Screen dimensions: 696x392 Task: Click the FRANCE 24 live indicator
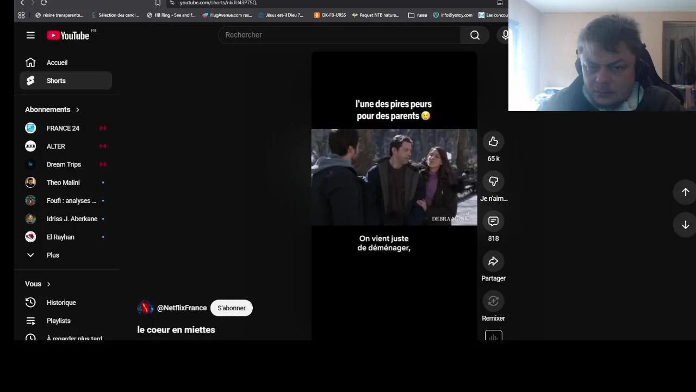tap(103, 128)
